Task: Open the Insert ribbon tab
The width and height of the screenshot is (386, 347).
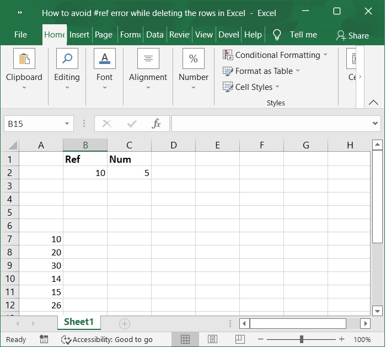Action: (x=79, y=35)
